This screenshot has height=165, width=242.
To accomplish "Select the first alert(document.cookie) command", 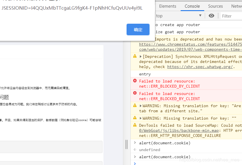I will (165, 143).
